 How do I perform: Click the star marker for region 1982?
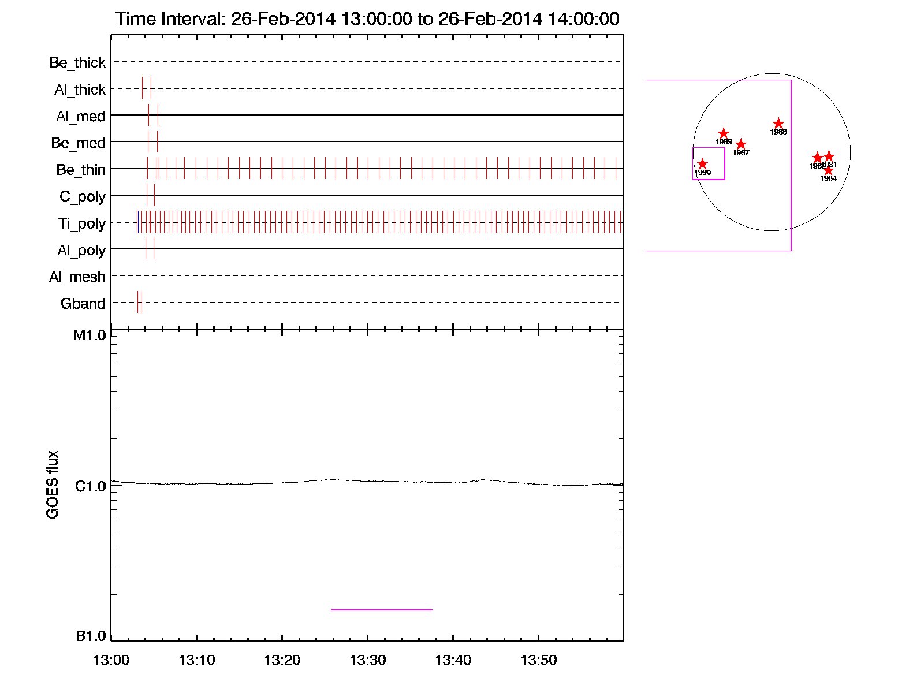point(817,158)
